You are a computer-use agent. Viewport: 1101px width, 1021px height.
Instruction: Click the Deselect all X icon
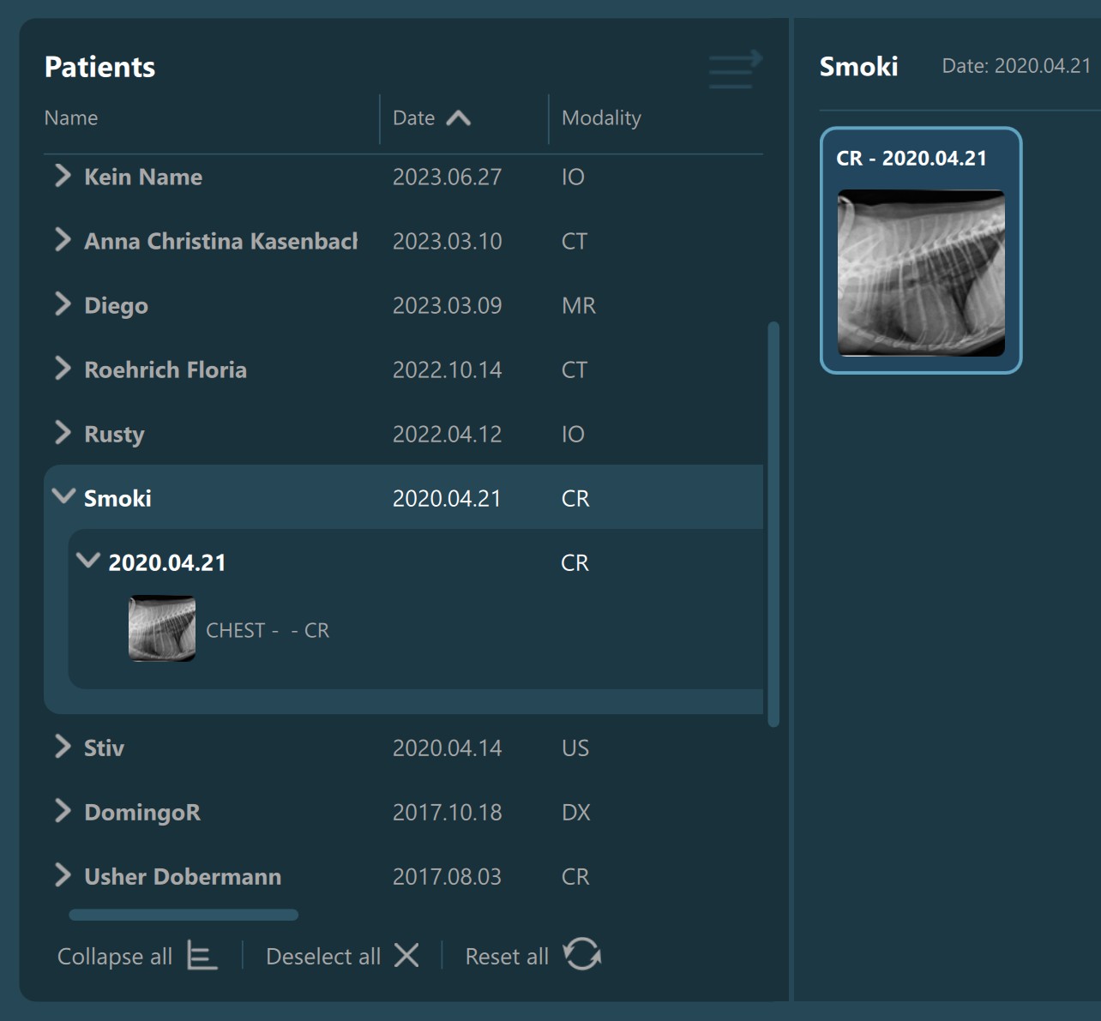pyautogui.click(x=406, y=955)
